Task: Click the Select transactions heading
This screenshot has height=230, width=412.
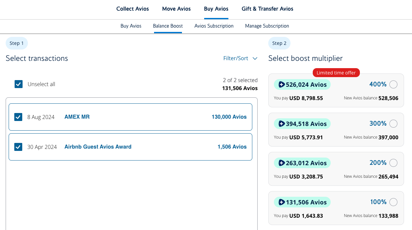Action: pyautogui.click(x=37, y=58)
